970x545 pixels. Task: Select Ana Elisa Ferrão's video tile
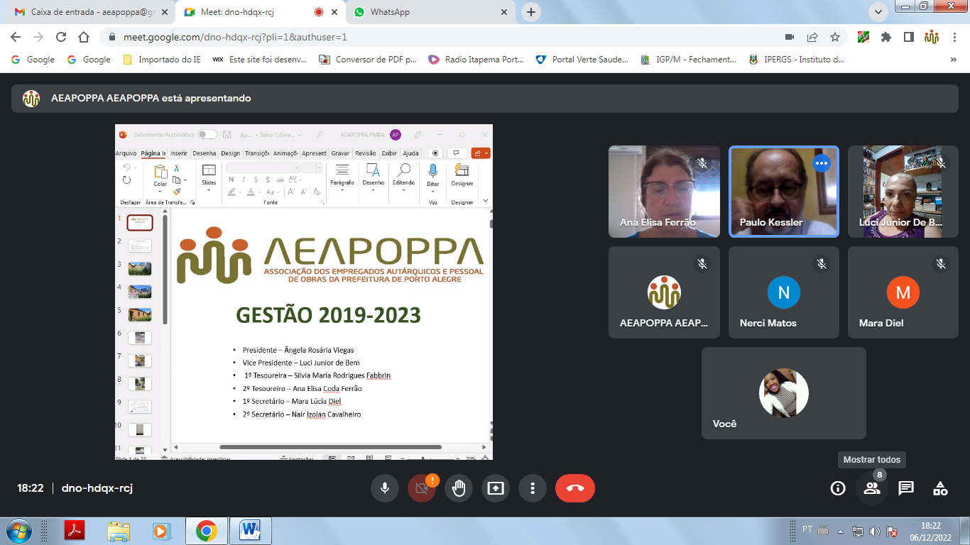click(664, 191)
